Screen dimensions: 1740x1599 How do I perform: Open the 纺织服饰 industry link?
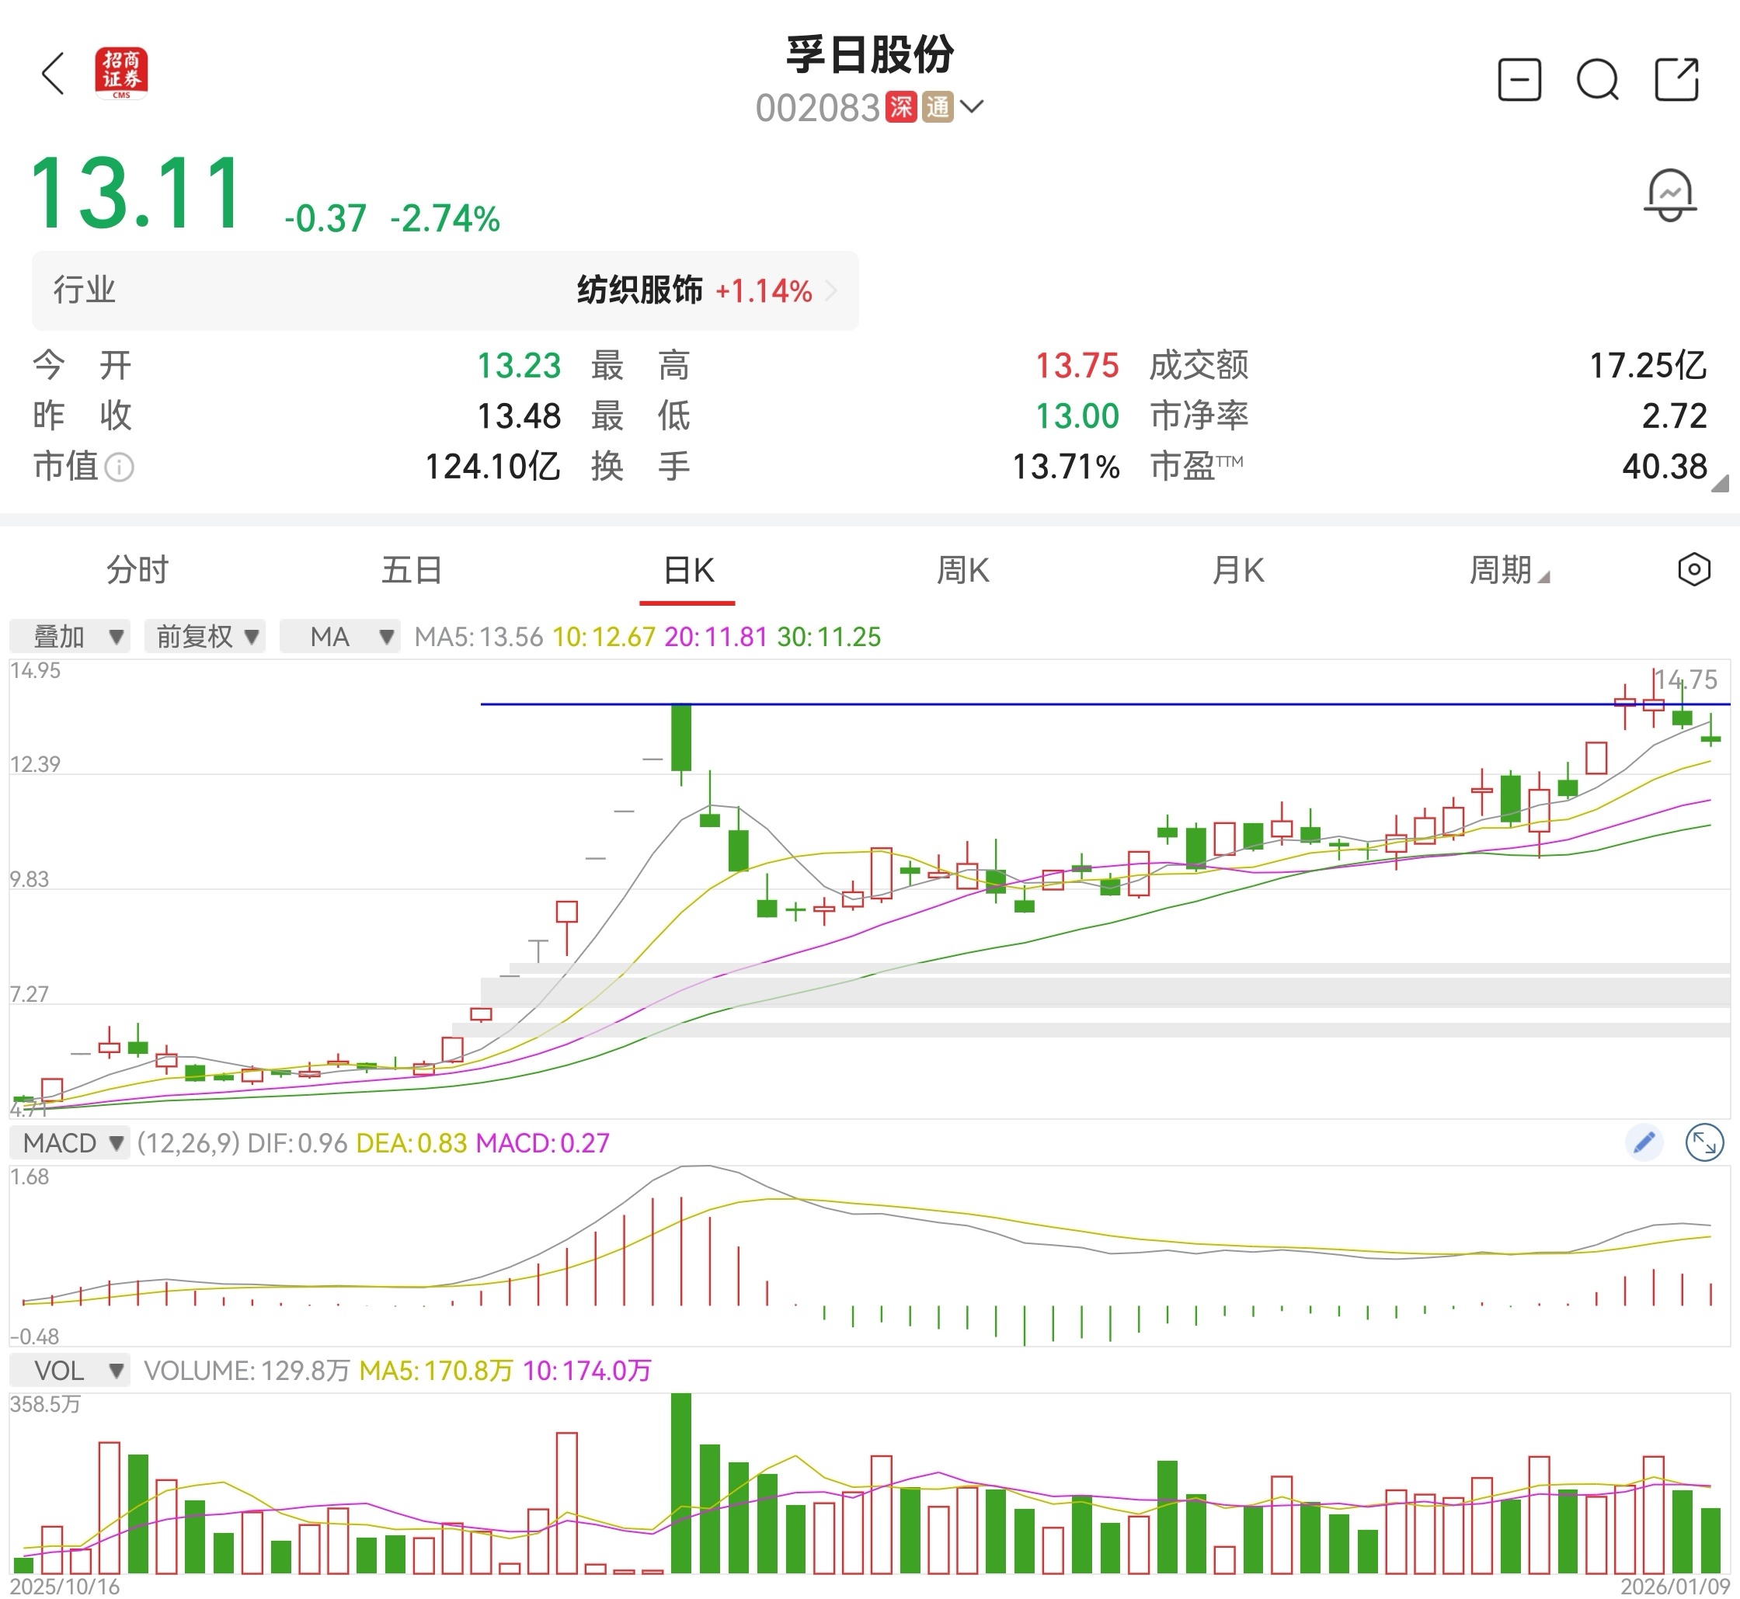click(641, 290)
